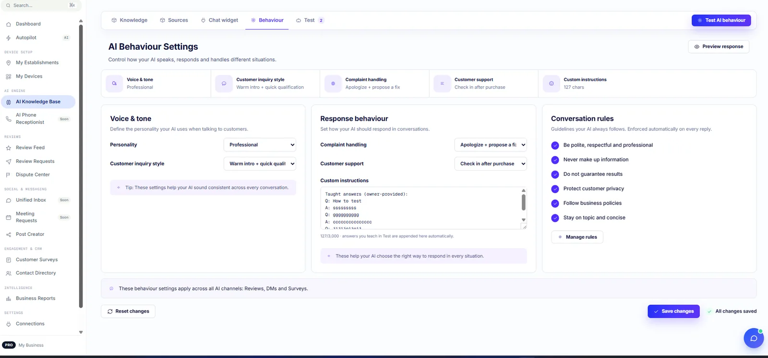Click the AI Phone Receptionist phone icon

(x=9, y=119)
